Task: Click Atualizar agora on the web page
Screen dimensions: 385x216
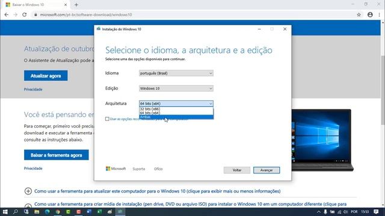Action: pos(46,76)
